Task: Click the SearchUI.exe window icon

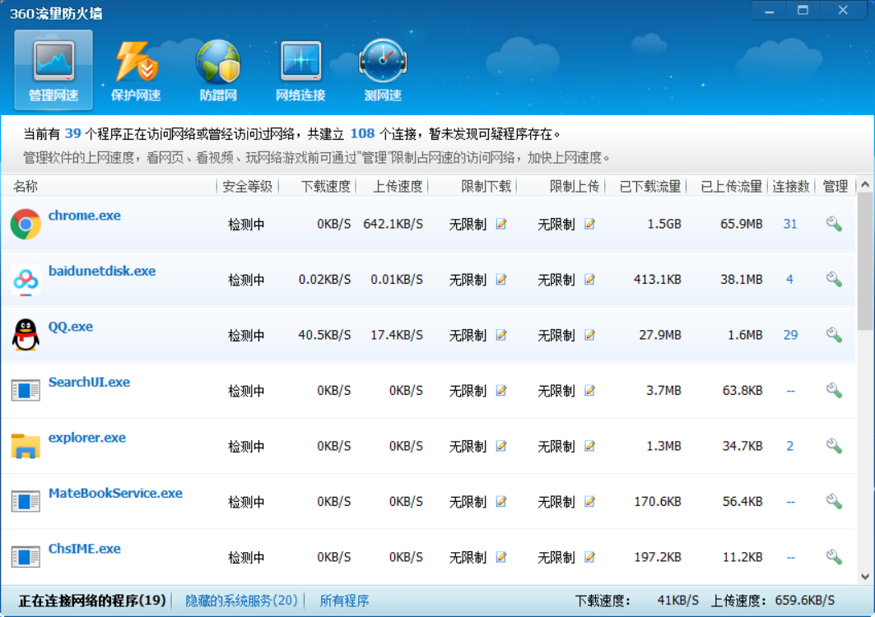Action: [26, 390]
